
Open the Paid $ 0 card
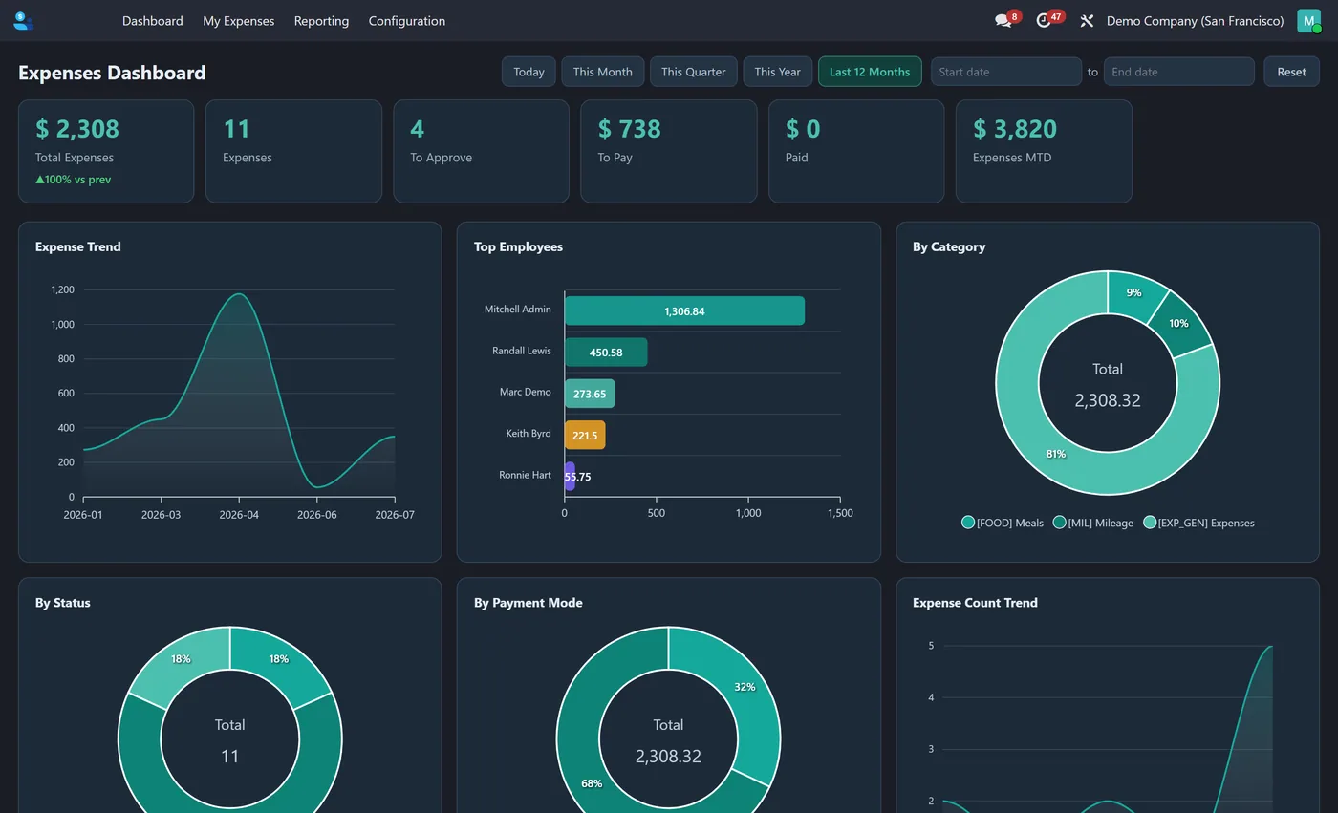[x=856, y=151]
